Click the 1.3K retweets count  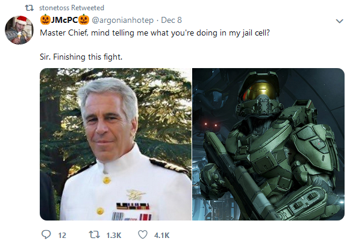point(114,235)
